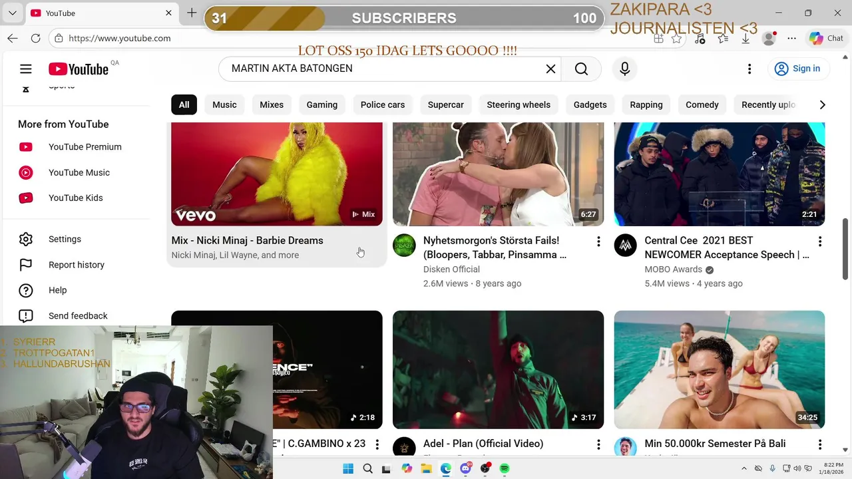Open YouTube settings three-dot menu beside Sign in

pyautogui.click(x=749, y=69)
